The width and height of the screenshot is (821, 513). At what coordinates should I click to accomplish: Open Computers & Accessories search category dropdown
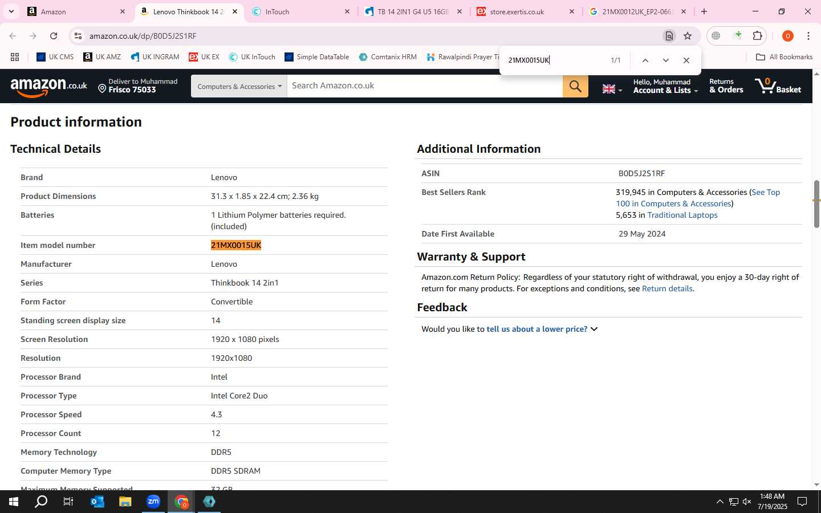(x=239, y=86)
